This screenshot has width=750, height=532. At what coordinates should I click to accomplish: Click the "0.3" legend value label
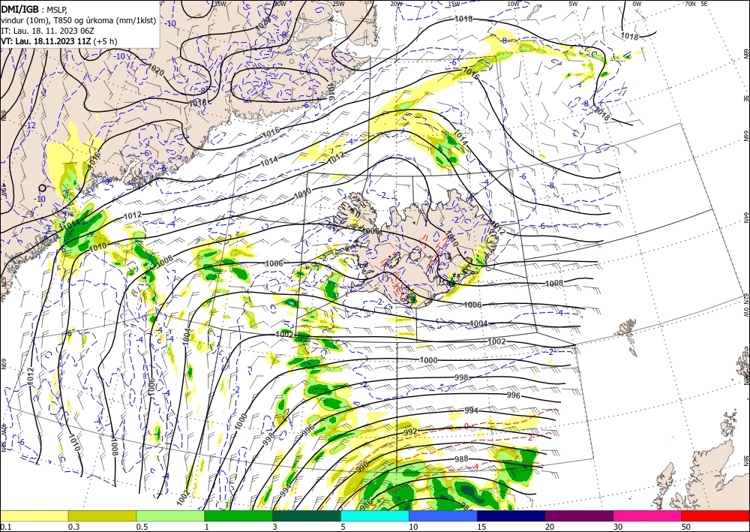(x=73, y=527)
